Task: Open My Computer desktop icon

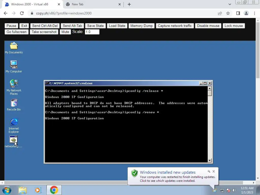Action: coord(14,67)
